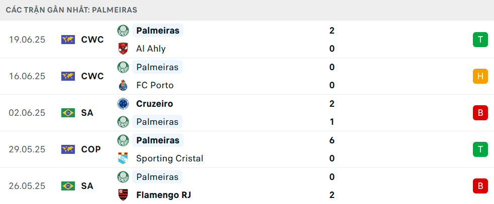The image size is (494, 204).
Task: Open the Flamengo RJ team link
Action: pos(163,195)
